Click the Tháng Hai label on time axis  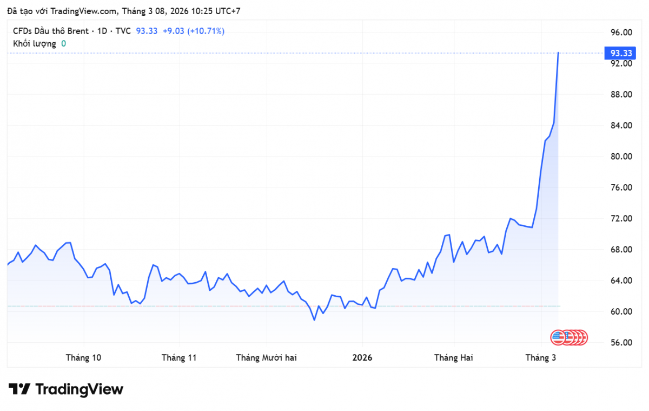tap(454, 358)
